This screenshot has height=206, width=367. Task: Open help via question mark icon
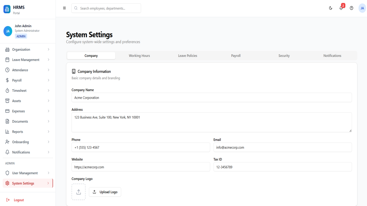352,8
